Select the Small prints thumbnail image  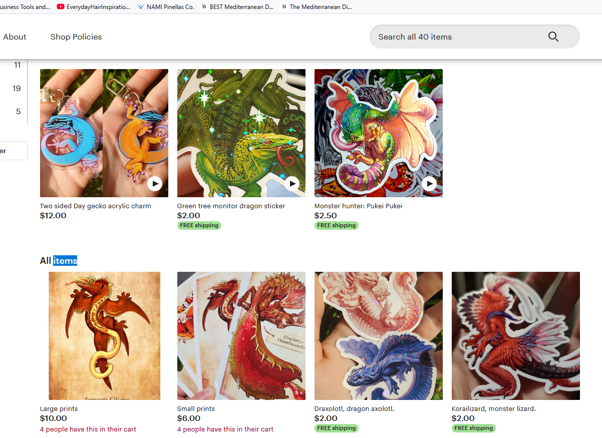click(x=241, y=335)
